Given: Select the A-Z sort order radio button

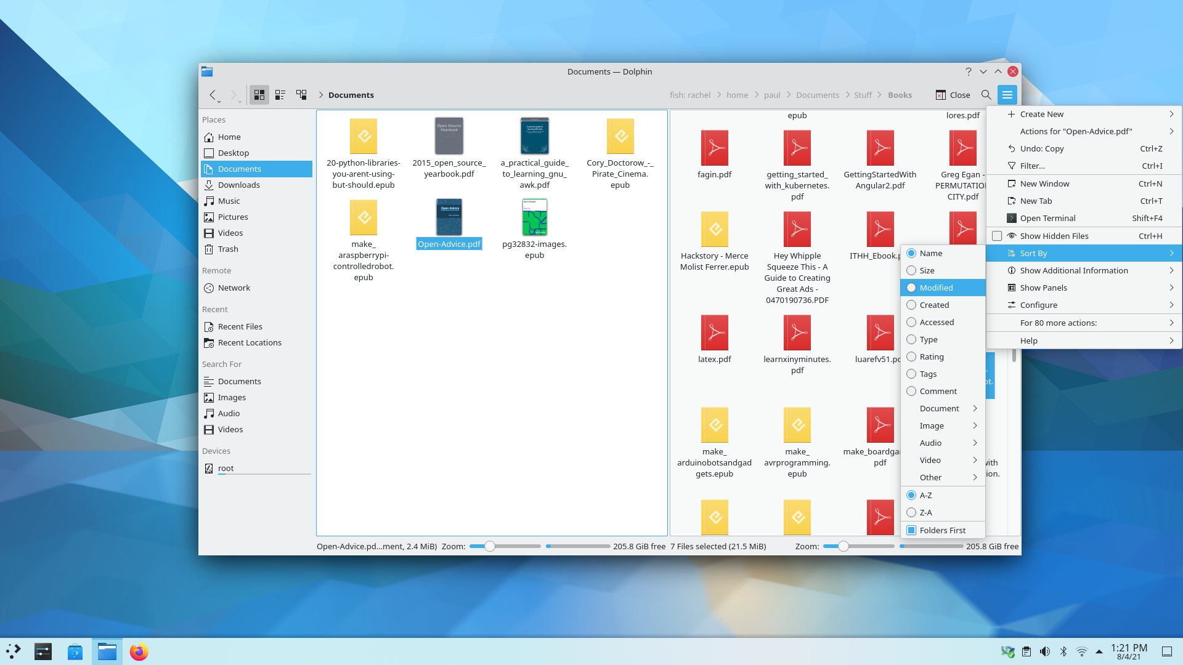Looking at the screenshot, I should pyautogui.click(x=911, y=495).
